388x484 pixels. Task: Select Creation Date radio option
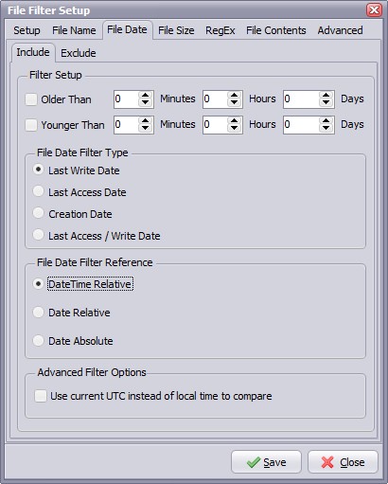[x=39, y=213]
